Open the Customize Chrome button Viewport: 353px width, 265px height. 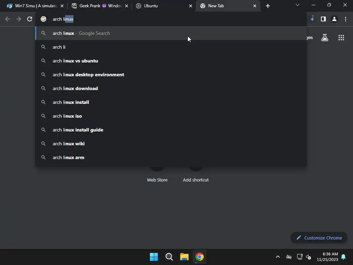(x=319, y=238)
